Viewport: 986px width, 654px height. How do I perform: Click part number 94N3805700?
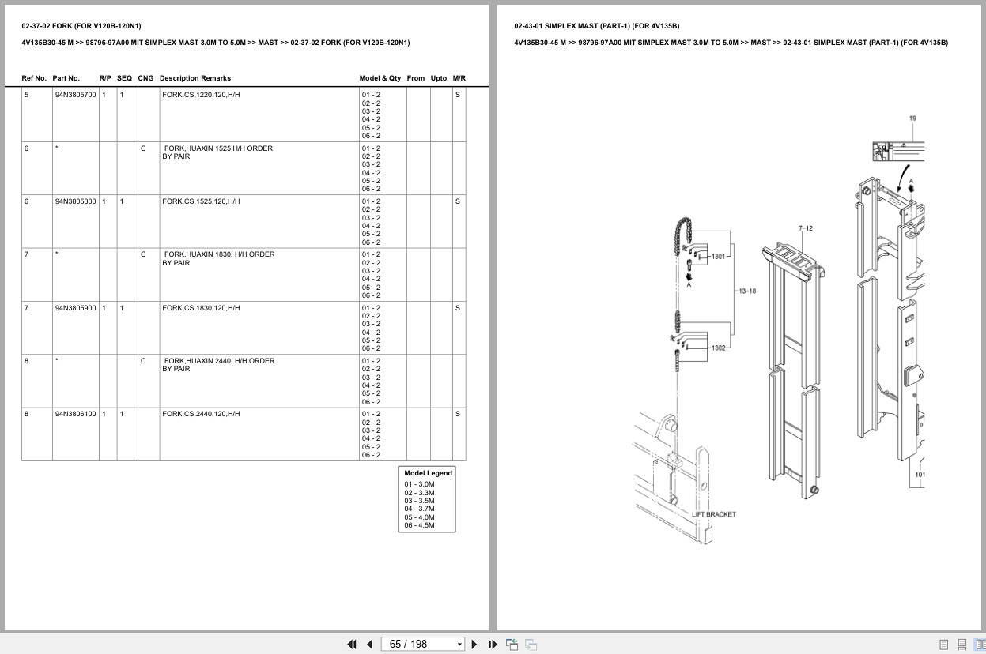coord(75,95)
